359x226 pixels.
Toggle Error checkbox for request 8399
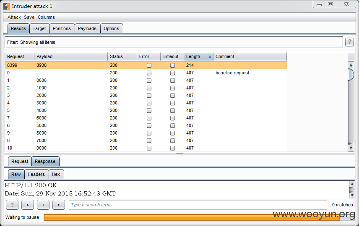pyautogui.click(x=149, y=66)
